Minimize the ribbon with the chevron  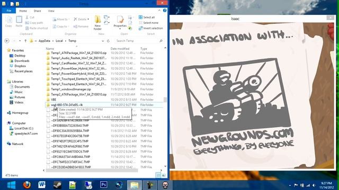click(159, 11)
